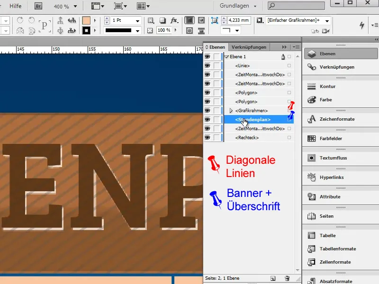Hide the <Rechteck> object via eye icon

(x=208, y=138)
